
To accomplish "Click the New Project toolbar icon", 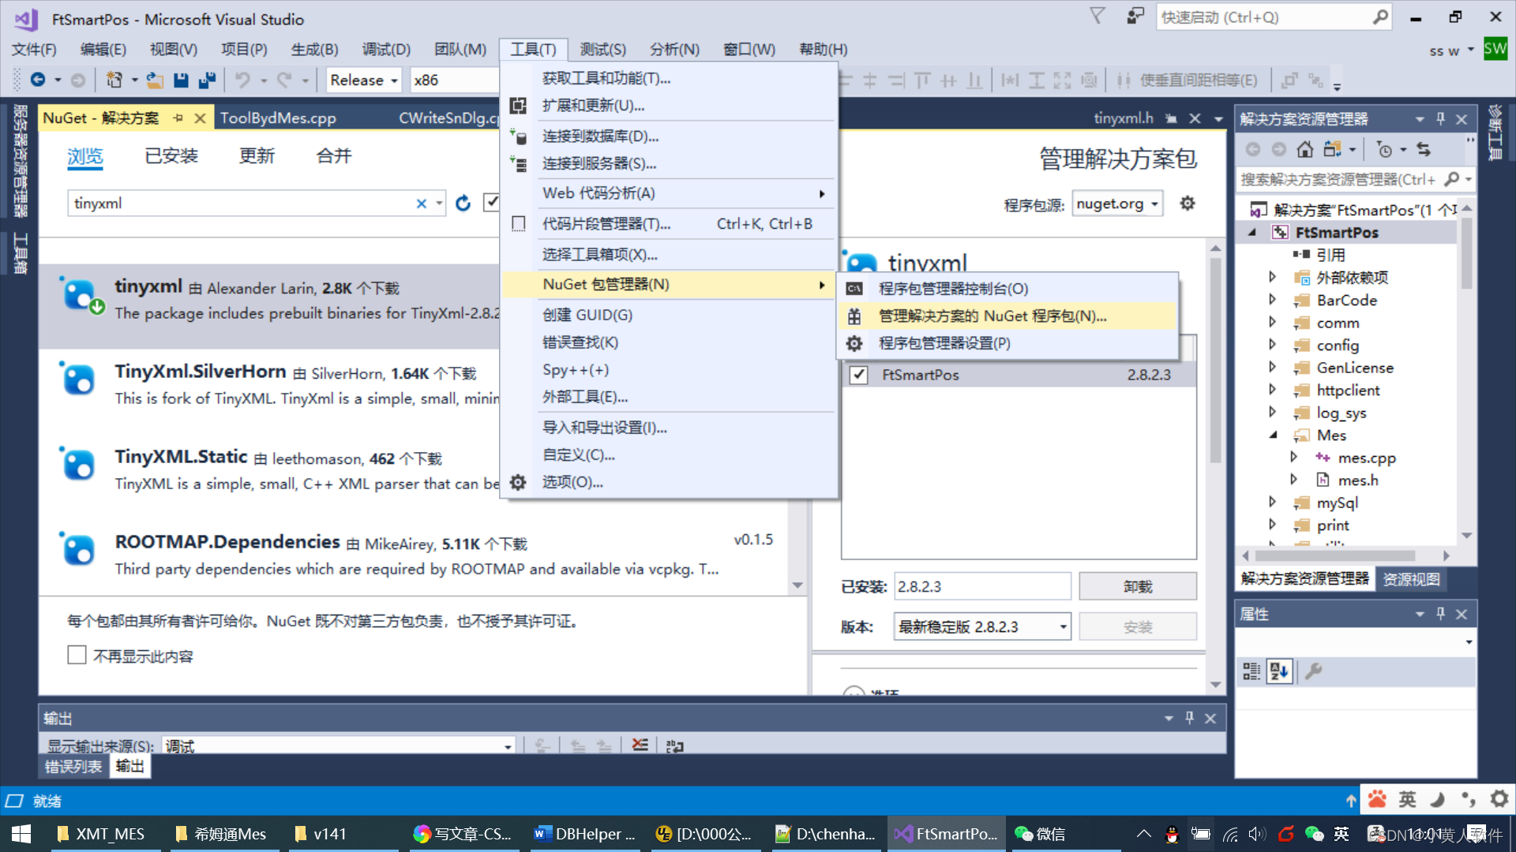I will [114, 80].
